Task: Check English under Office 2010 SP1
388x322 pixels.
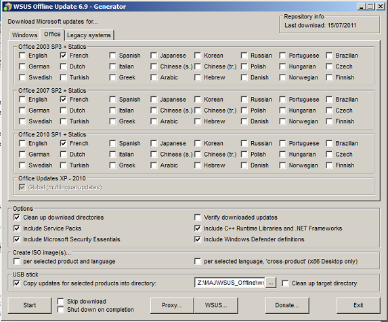Action: click(x=22, y=144)
